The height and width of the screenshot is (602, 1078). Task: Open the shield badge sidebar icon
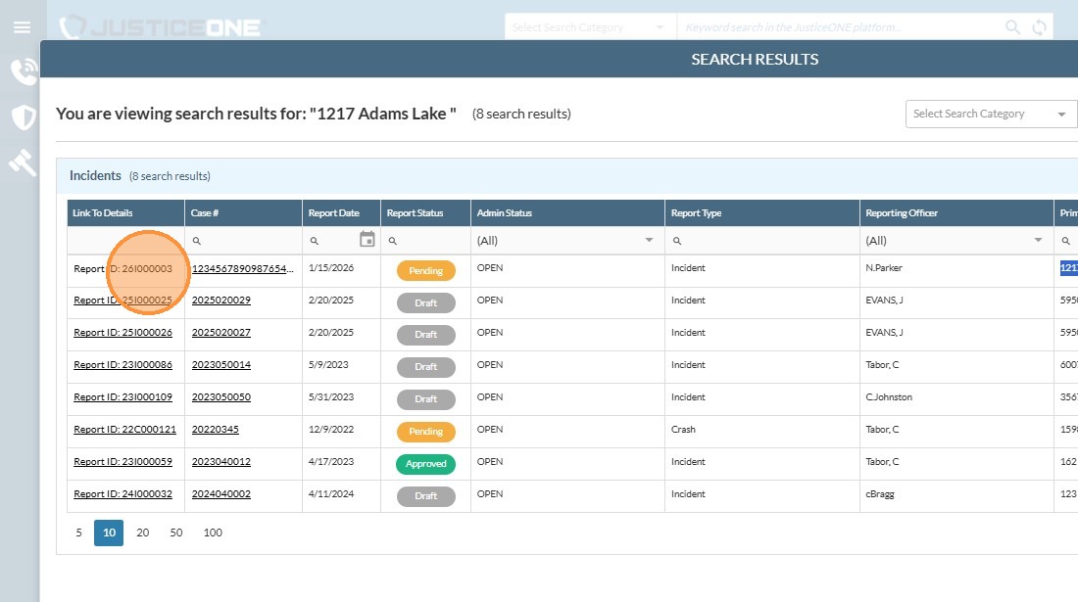pyautogui.click(x=24, y=117)
